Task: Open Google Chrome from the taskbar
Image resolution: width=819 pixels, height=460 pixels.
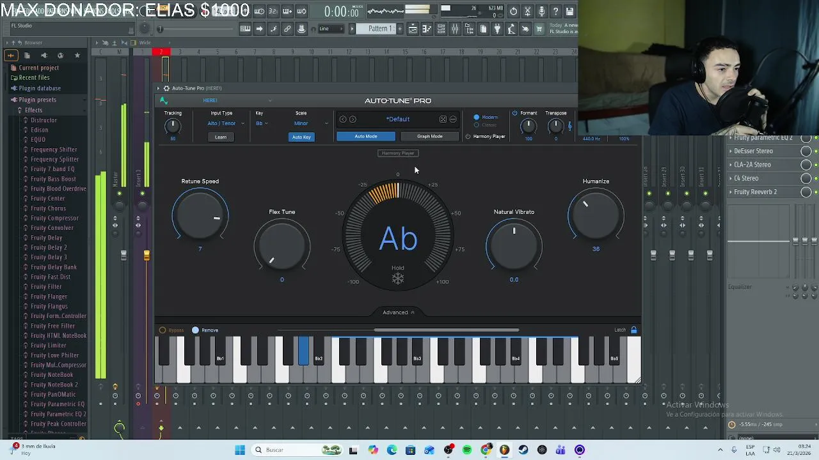Action: tap(486, 450)
